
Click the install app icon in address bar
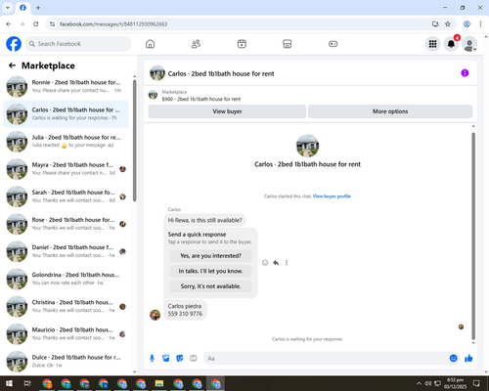435,24
